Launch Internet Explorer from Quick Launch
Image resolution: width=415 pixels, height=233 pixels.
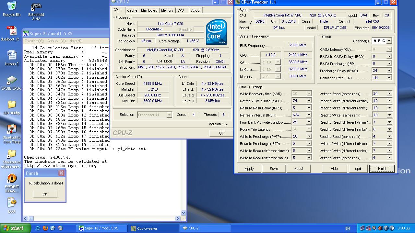(38, 228)
